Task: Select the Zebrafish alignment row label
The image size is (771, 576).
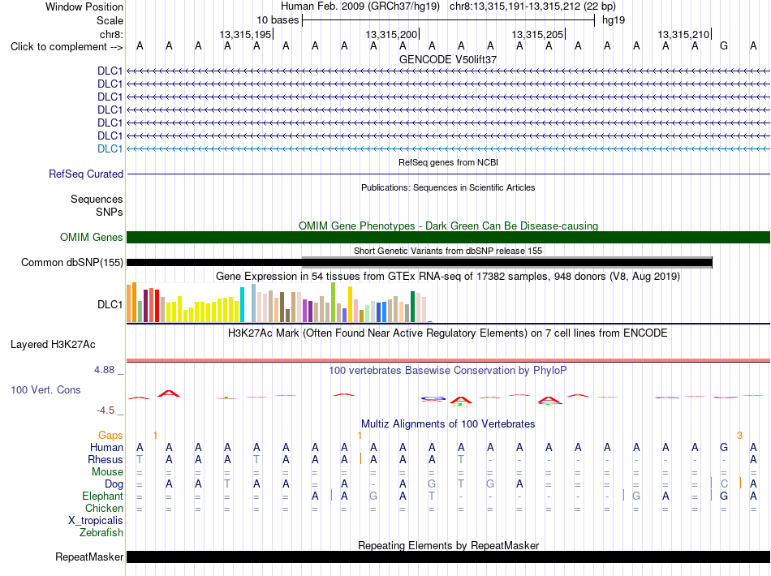Action: coord(101,533)
